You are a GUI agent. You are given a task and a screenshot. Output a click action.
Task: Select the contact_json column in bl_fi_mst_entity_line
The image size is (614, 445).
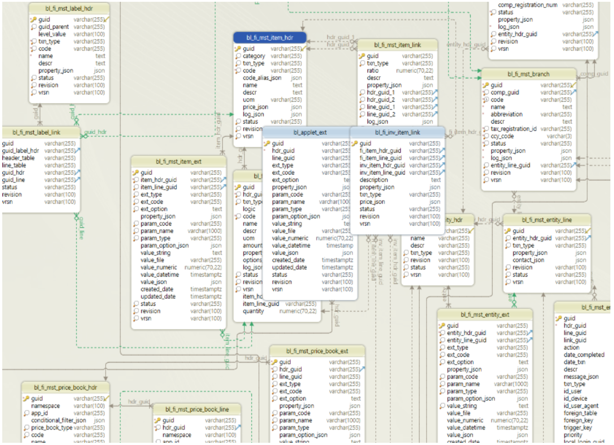pos(528,260)
